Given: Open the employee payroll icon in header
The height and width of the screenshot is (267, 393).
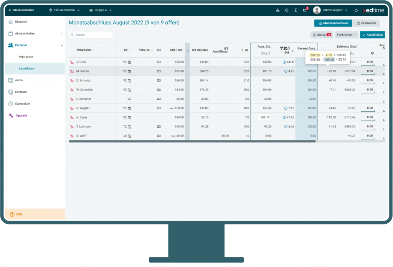Looking at the screenshot, I should point(278,10).
